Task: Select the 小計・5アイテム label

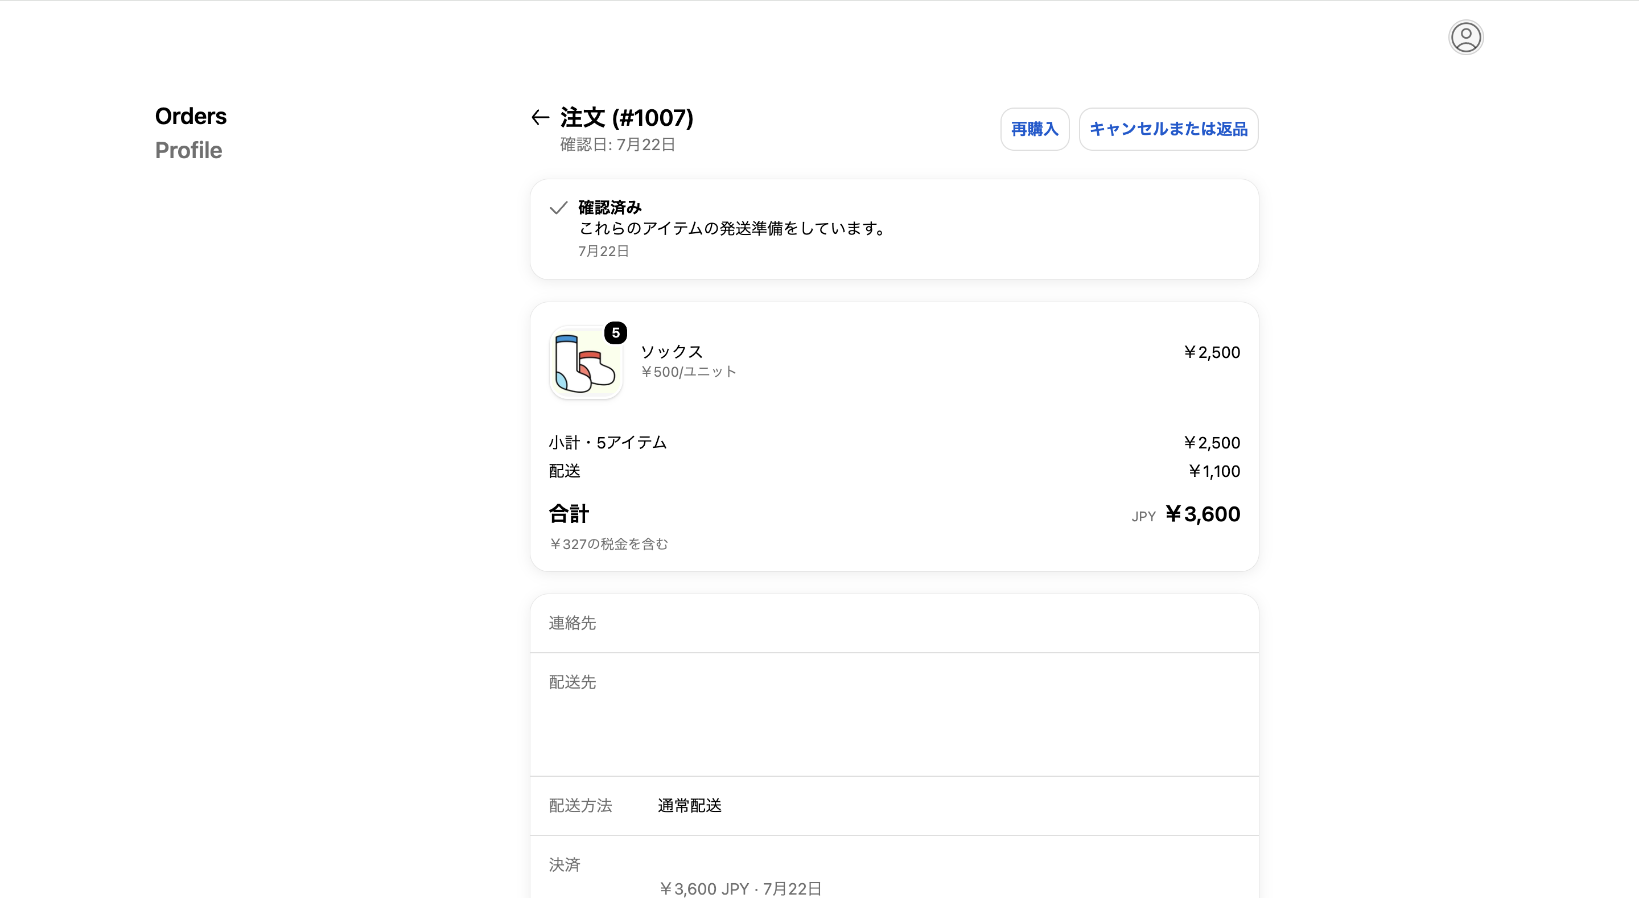Action: coord(608,442)
